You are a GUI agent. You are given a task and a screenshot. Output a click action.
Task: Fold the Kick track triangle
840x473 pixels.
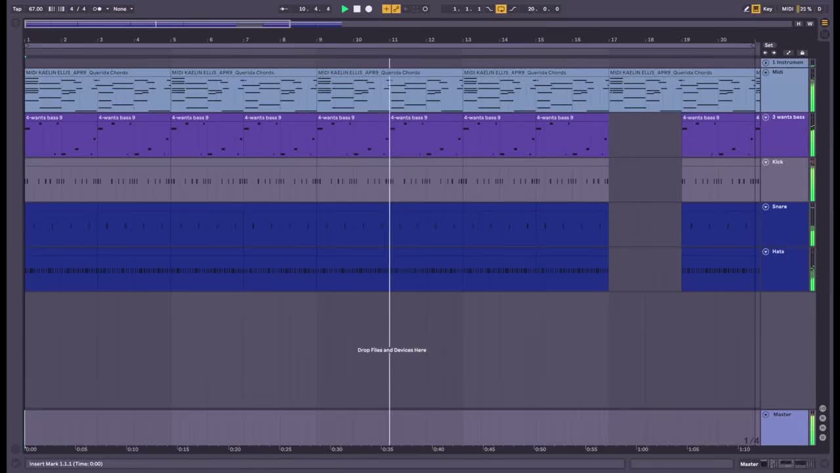[x=765, y=162]
